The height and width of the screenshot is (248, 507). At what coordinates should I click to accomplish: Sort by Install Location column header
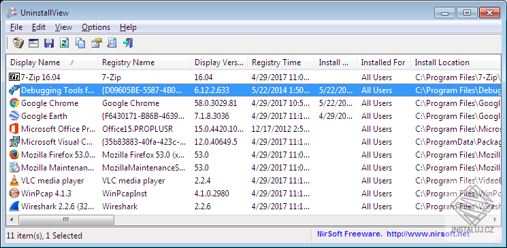455,63
